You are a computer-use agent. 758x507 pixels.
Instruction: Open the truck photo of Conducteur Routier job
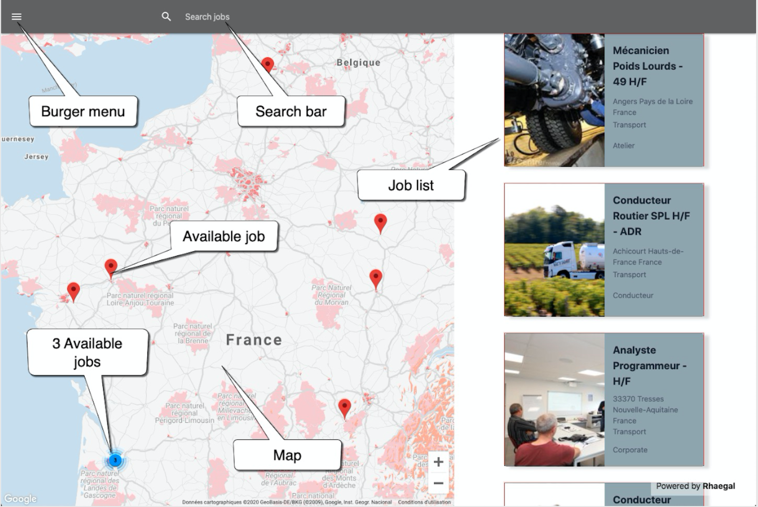[554, 250]
